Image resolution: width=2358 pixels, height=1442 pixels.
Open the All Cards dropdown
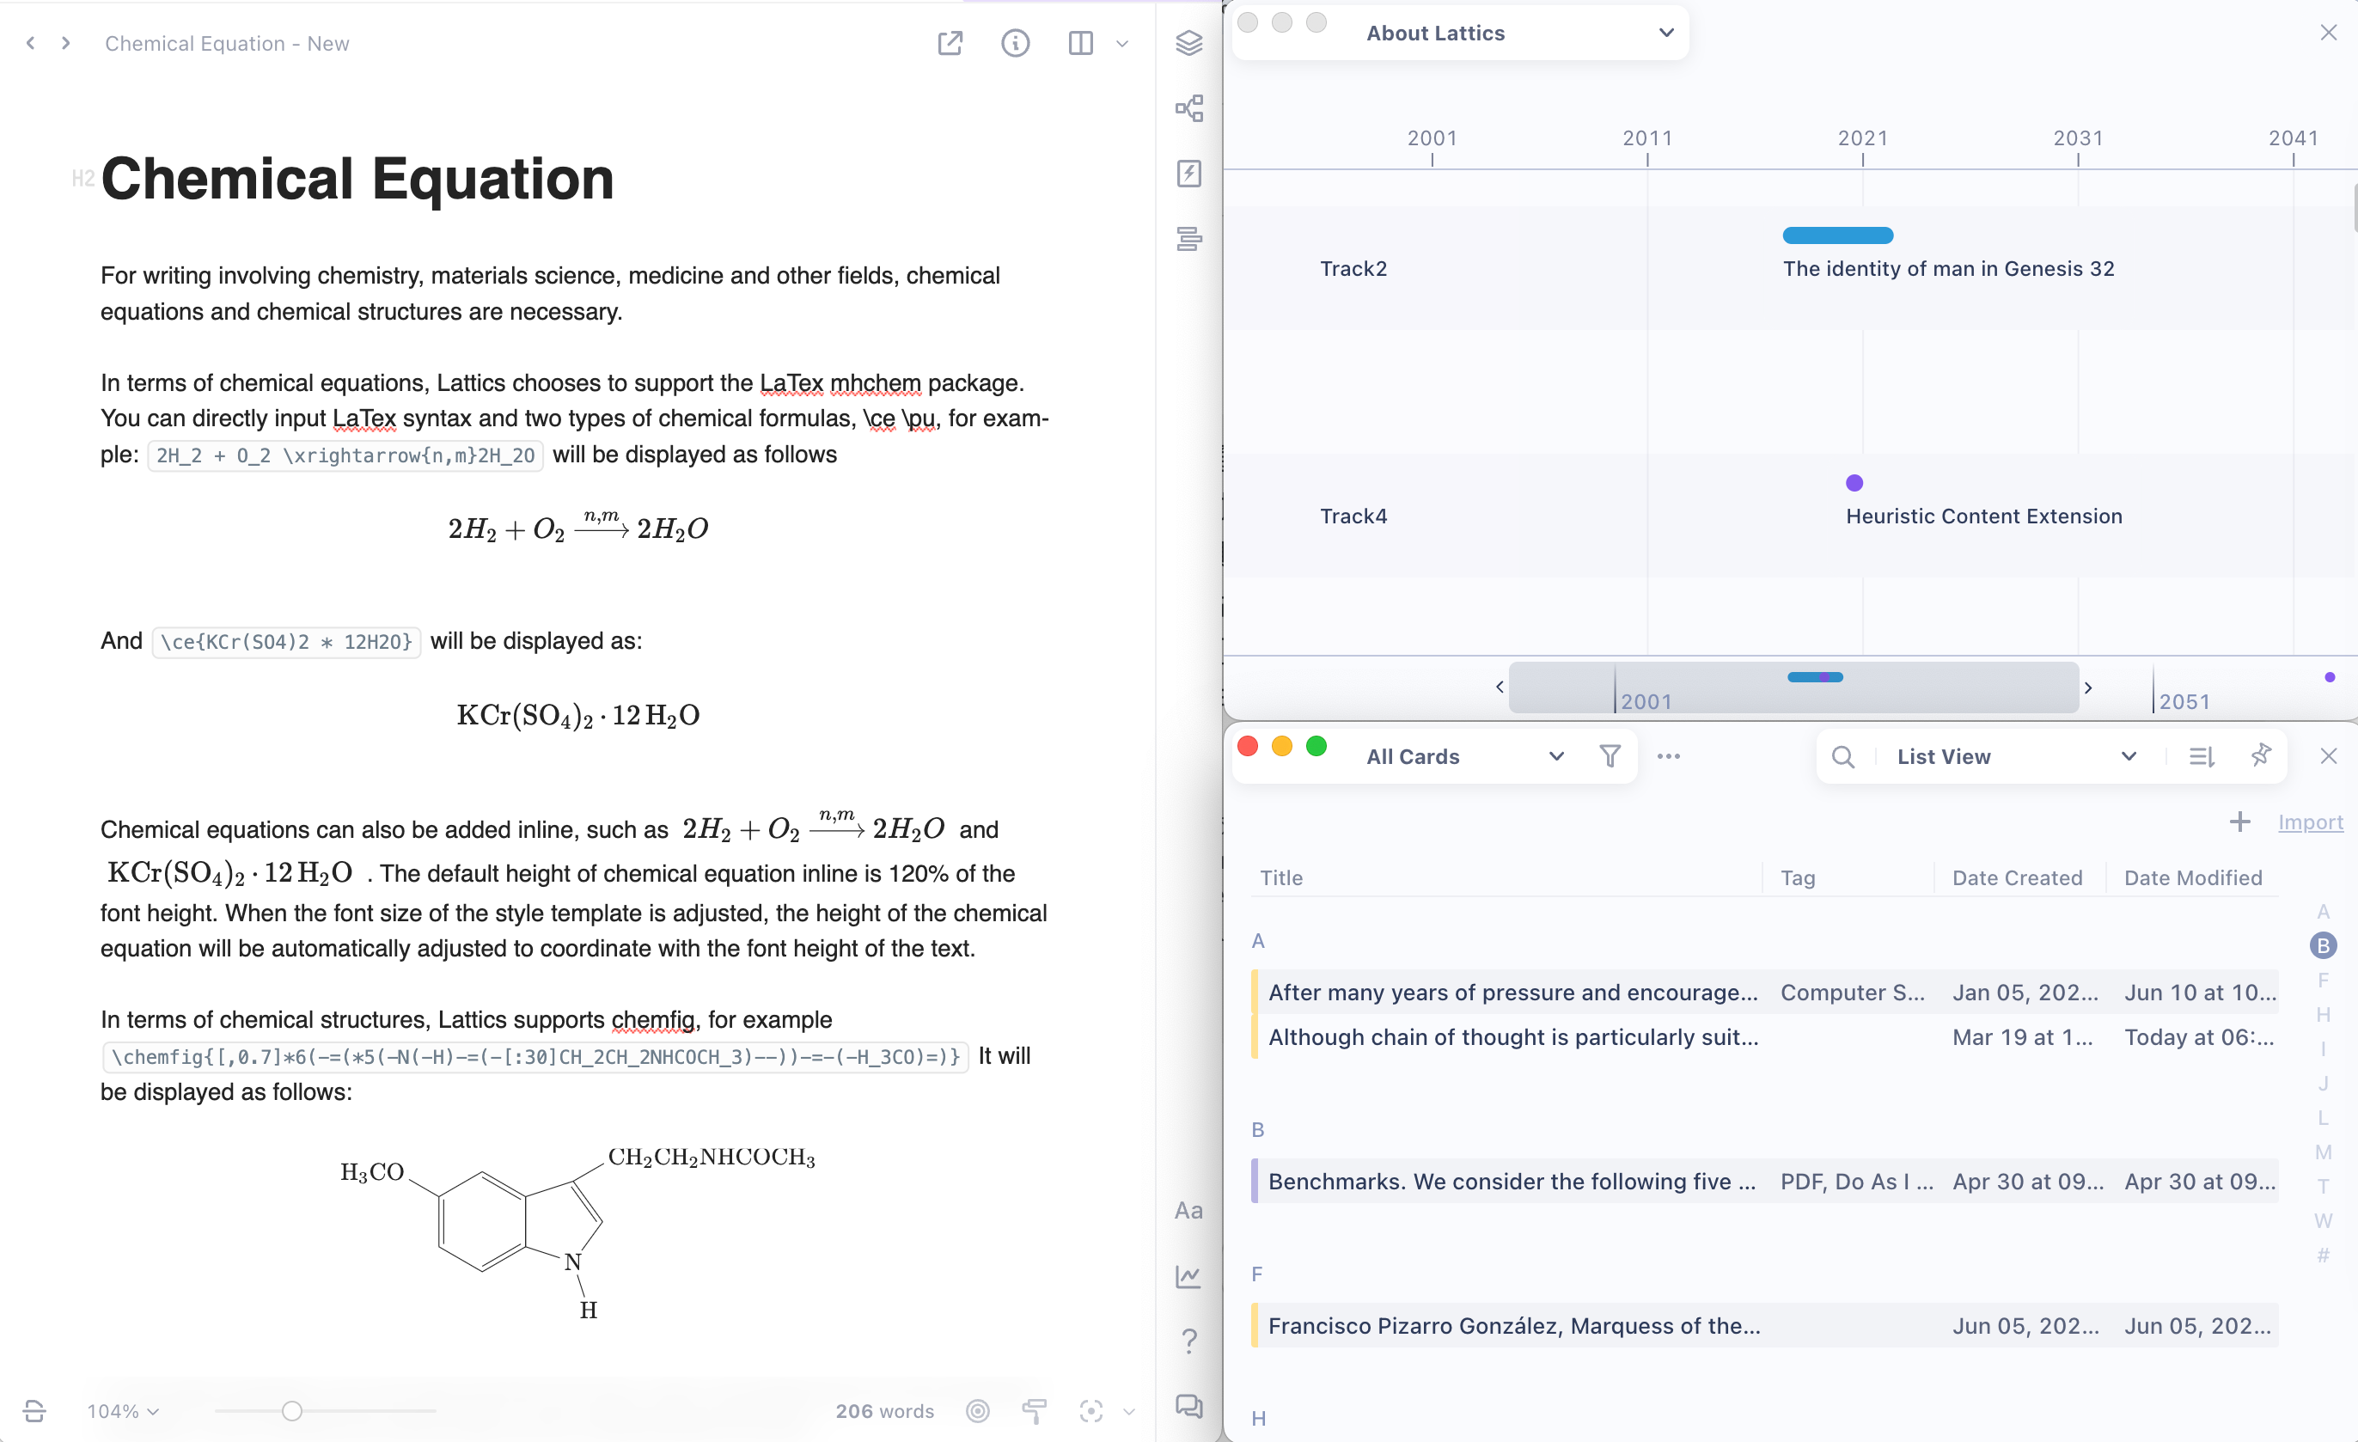click(x=1465, y=756)
